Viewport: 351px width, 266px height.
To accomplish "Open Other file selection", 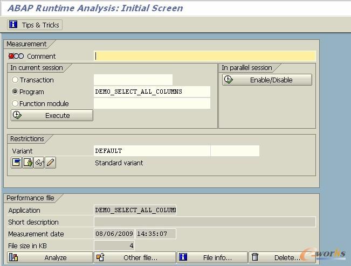I will (135, 257).
